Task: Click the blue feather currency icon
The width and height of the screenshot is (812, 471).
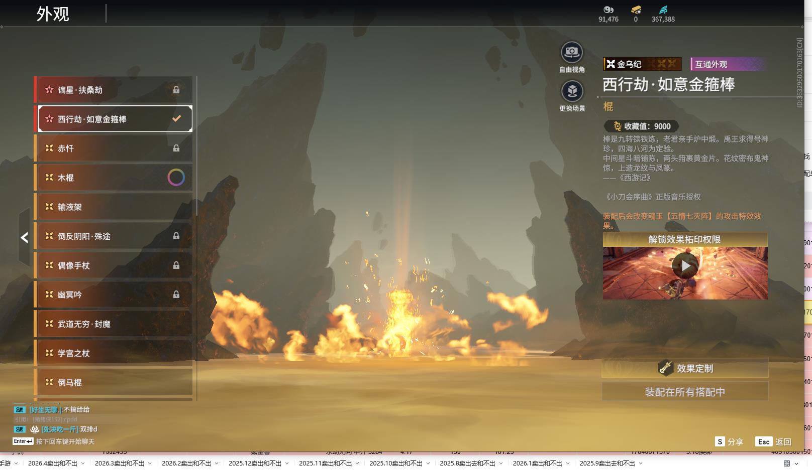Action: [663, 10]
